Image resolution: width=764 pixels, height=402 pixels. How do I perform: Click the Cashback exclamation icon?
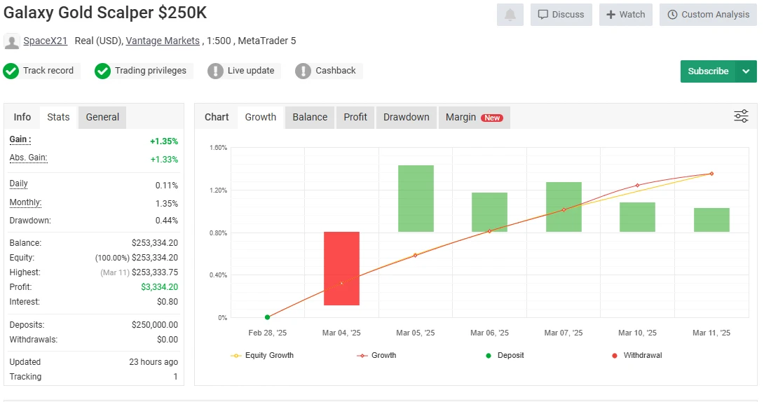(x=303, y=71)
